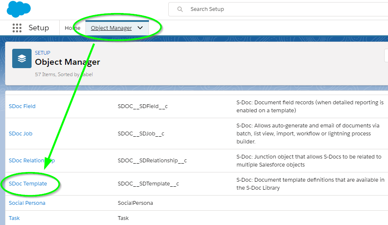Image resolution: width=388 pixels, height=225 pixels.
Task: Select API name SDOC__SDTemplate__c
Action: click(x=148, y=184)
